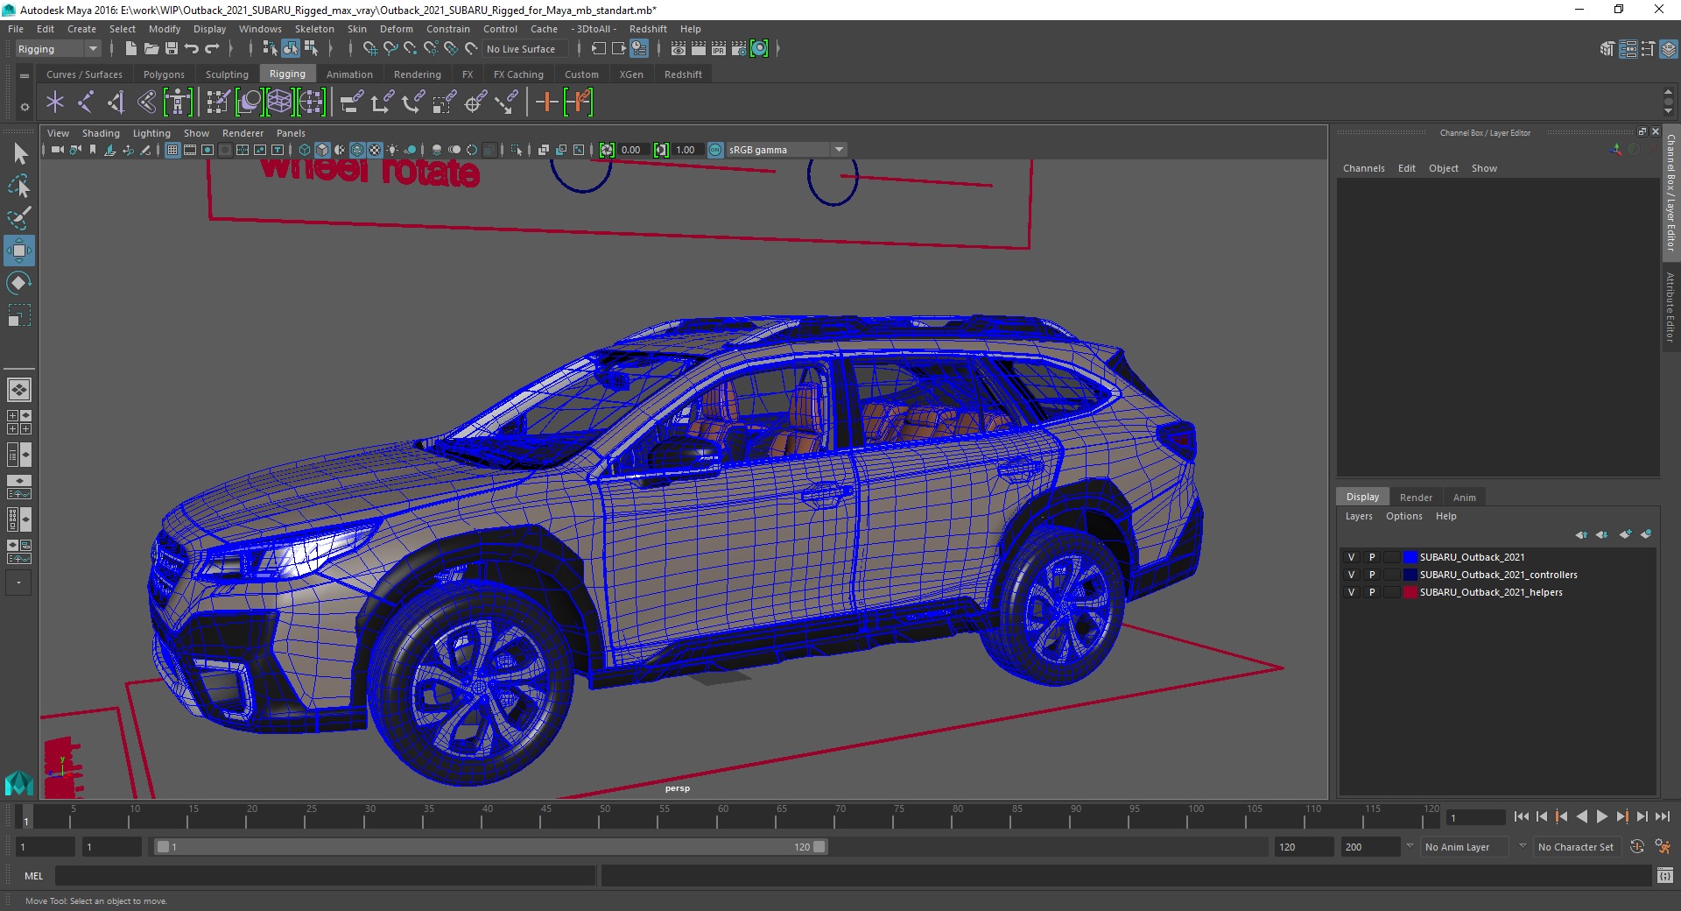This screenshot has width=1681, height=911.
Task: Open Render View window icon
Action: pos(678,49)
